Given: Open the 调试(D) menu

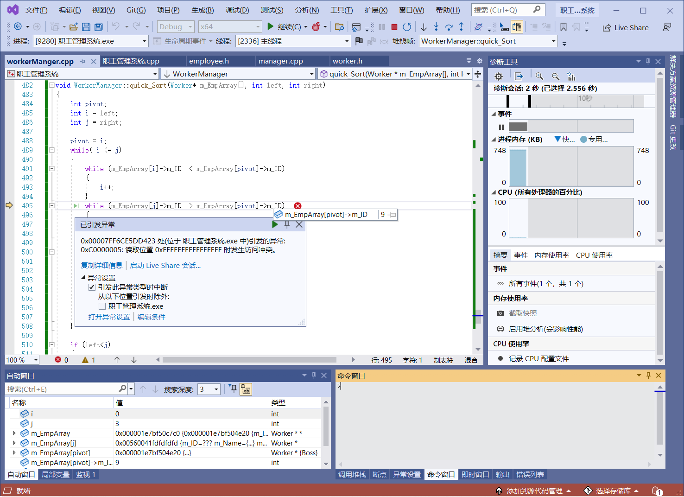Looking at the screenshot, I should point(237,10).
